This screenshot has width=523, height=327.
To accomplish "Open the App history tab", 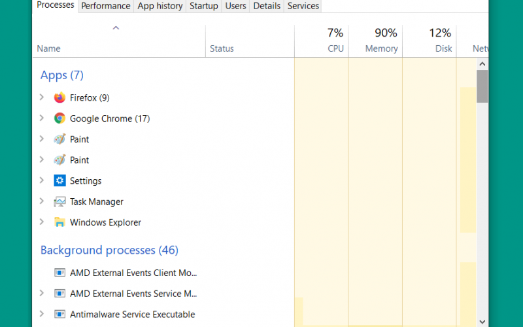I will pos(160,6).
